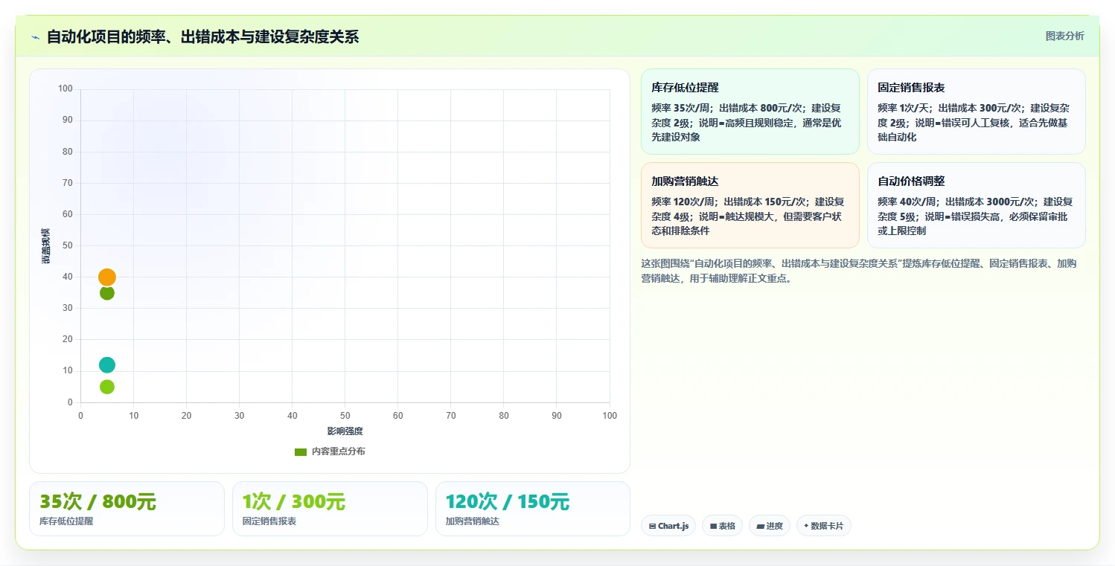Click the 影响强度 x-axis title
Viewport: 1115px width, 566px height.
click(345, 431)
